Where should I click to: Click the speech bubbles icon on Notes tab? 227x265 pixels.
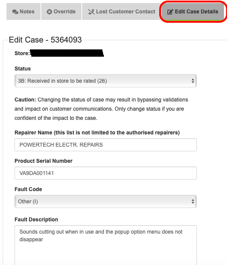(x=15, y=11)
